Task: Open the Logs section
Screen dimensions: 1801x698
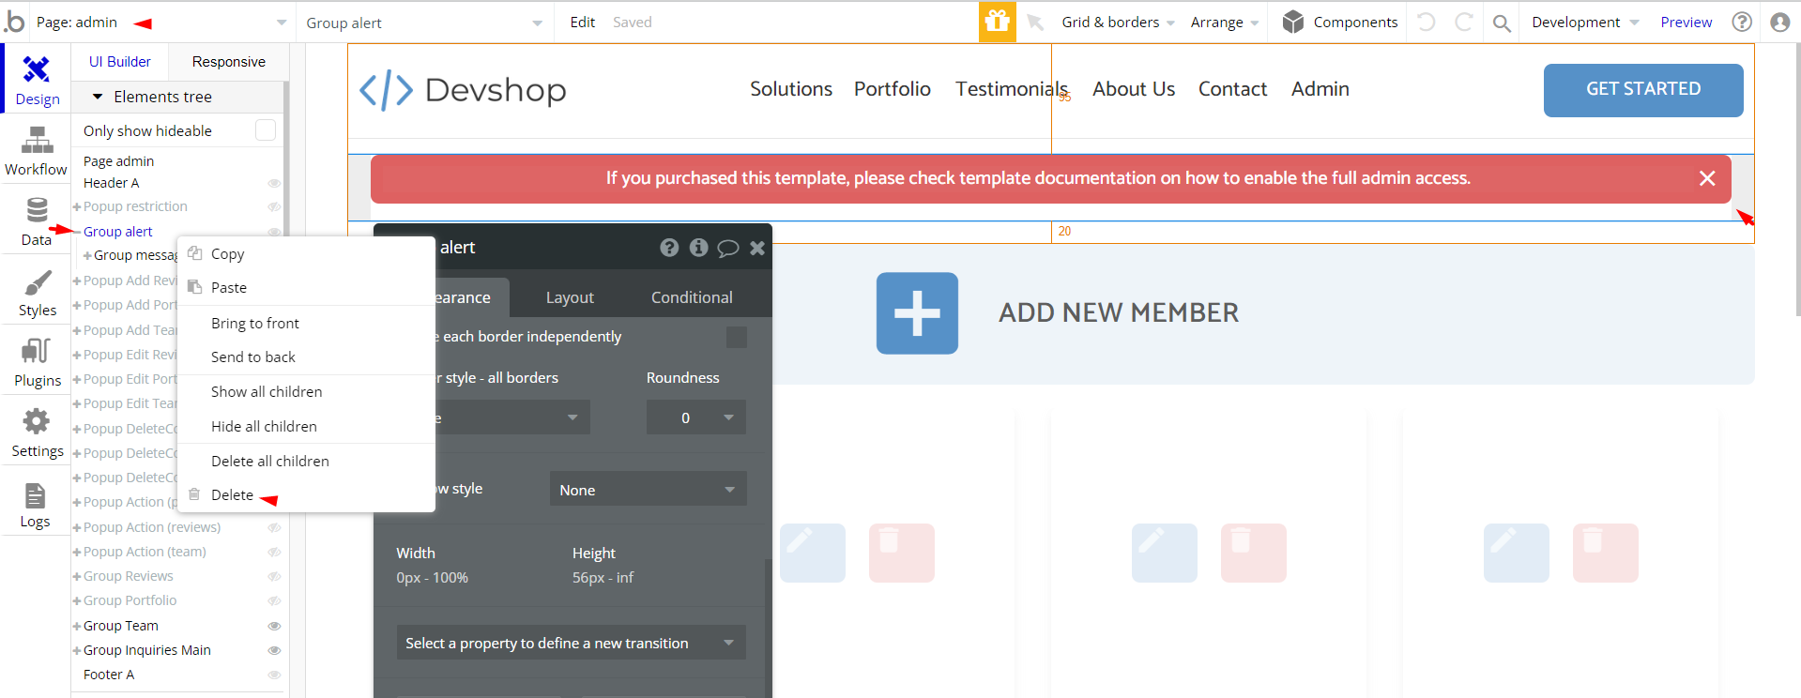Action: click(x=37, y=504)
